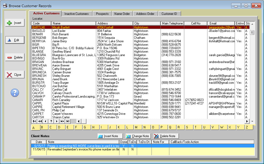Select the letter Z alphabet tab
The height and width of the screenshot is (164, 264).
(249, 127)
